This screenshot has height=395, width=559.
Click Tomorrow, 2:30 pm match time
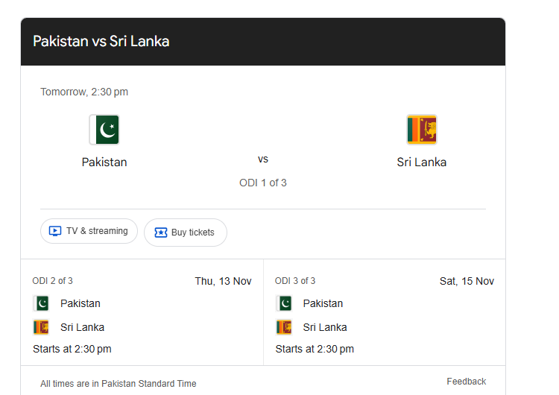[x=84, y=92]
